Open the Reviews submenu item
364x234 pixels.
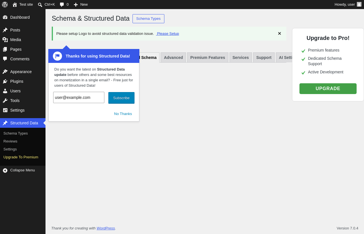pyautogui.click(x=10, y=141)
